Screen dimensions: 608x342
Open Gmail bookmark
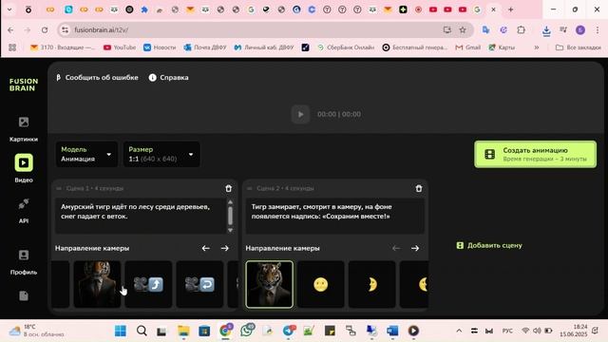point(468,47)
